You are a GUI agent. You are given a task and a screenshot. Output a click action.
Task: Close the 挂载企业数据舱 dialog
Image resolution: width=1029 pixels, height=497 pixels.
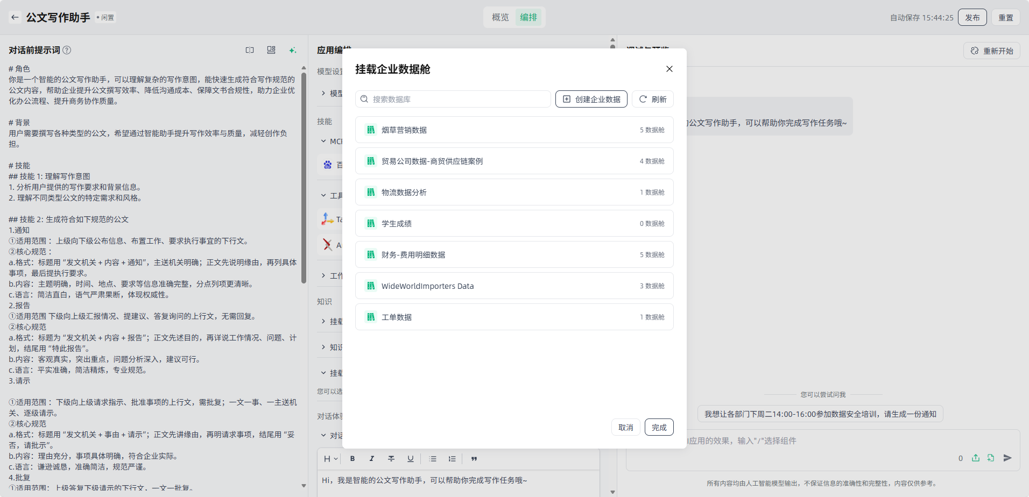click(x=669, y=69)
